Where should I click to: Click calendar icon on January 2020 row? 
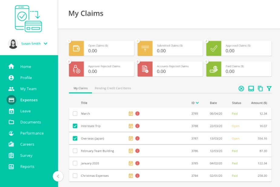pyautogui.click(x=131, y=163)
